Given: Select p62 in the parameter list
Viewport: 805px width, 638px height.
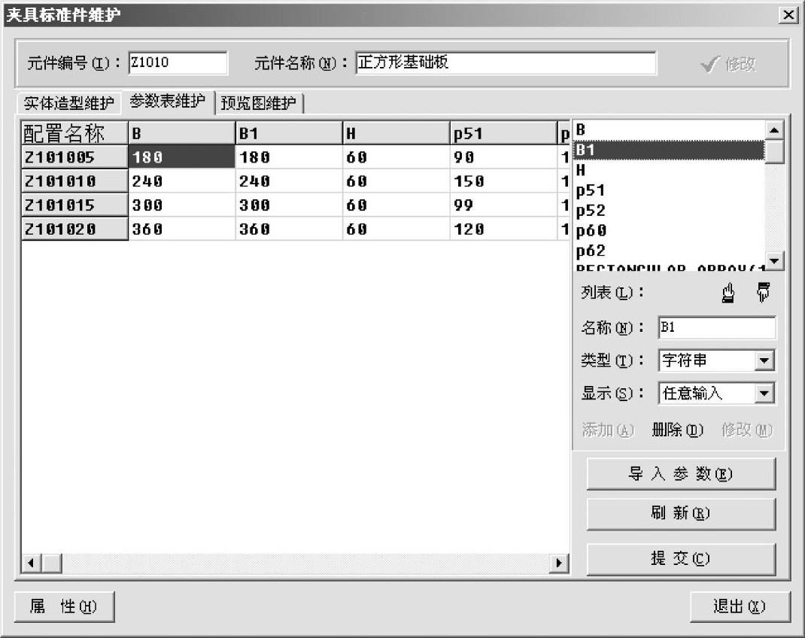Looking at the screenshot, I should [x=668, y=251].
